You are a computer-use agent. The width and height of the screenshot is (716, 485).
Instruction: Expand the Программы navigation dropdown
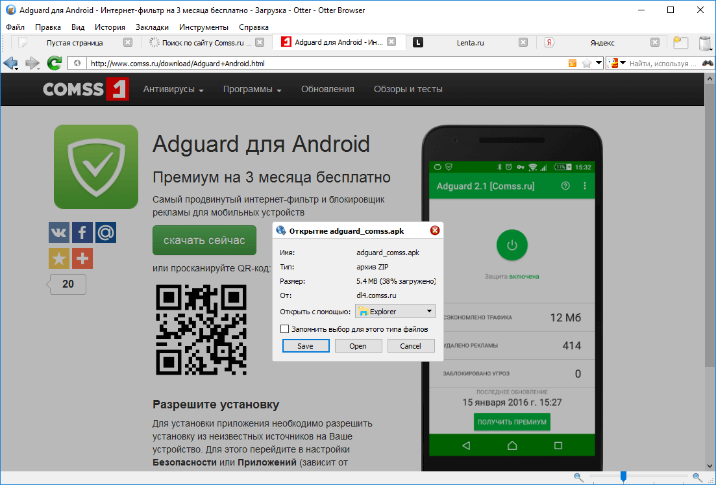[x=252, y=89]
